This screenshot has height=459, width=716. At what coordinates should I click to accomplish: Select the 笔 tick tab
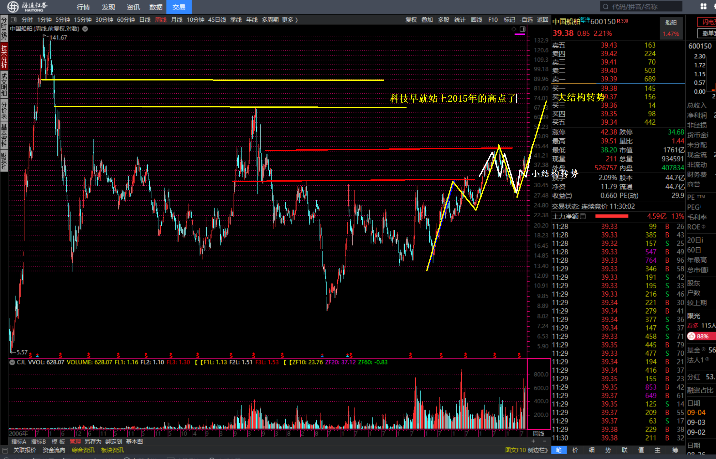pos(559,450)
